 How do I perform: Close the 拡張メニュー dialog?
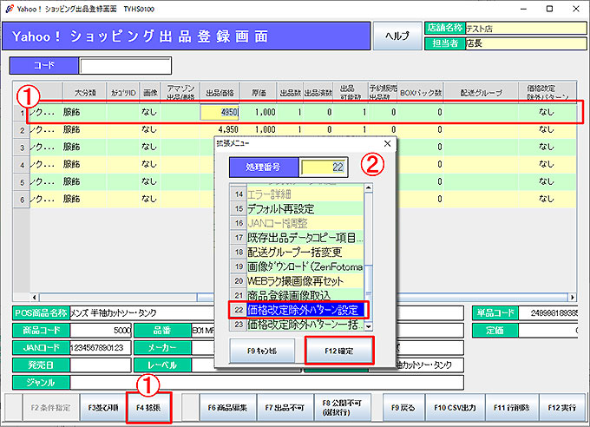click(x=387, y=142)
